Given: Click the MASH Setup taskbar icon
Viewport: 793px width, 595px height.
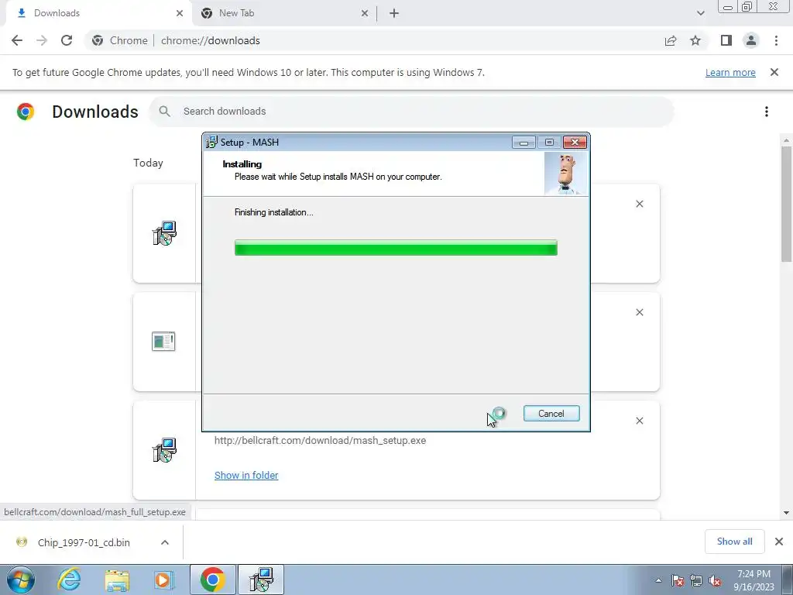Looking at the screenshot, I should click(260, 580).
